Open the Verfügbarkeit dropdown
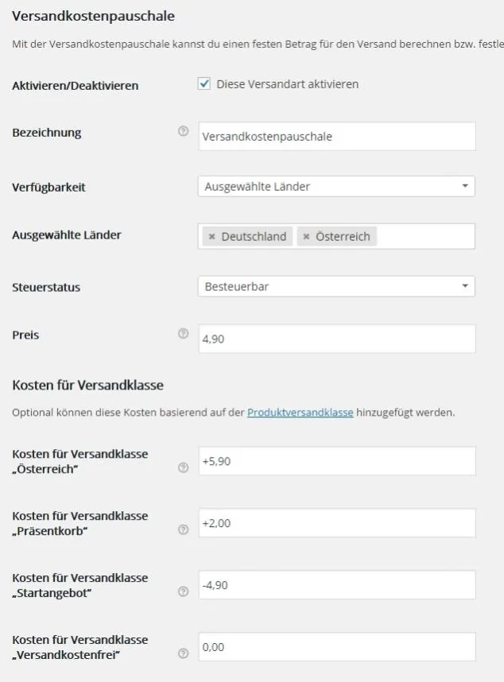The width and height of the screenshot is (504, 682). coord(336,186)
